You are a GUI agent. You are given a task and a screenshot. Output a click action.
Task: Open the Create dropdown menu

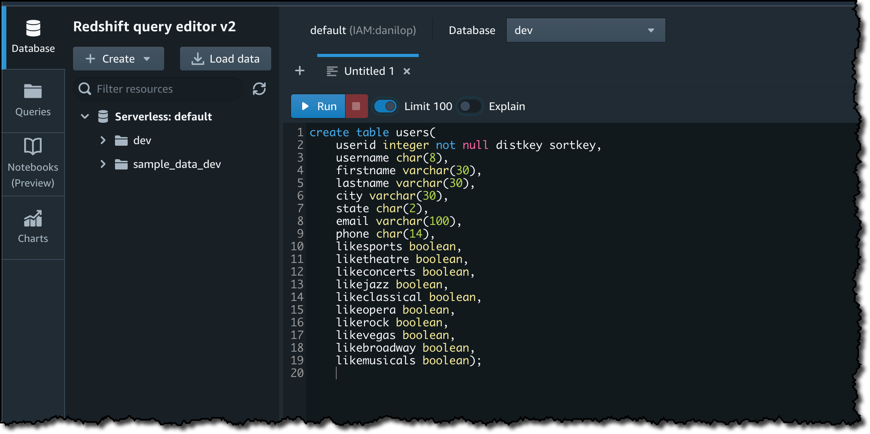[118, 59]
